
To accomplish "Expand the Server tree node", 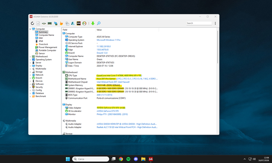I will (30, 63).
